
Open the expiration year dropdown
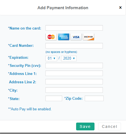click(x=69, y=59)
